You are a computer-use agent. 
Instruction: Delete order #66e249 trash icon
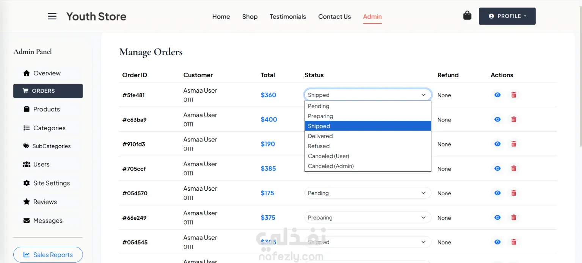(514, 218)
